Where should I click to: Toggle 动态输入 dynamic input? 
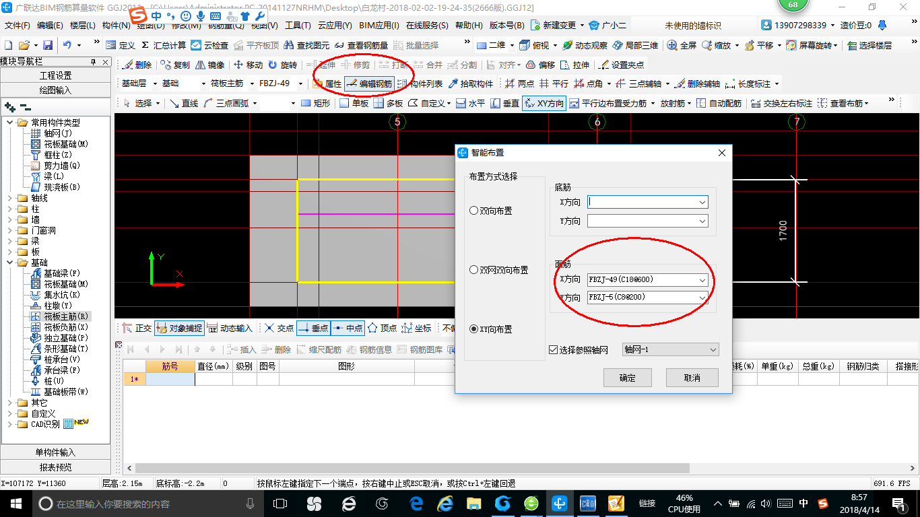[x=230, y=329]
